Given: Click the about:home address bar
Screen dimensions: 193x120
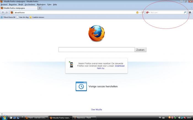Looking at the screenshot, I should tap(75, 13).
